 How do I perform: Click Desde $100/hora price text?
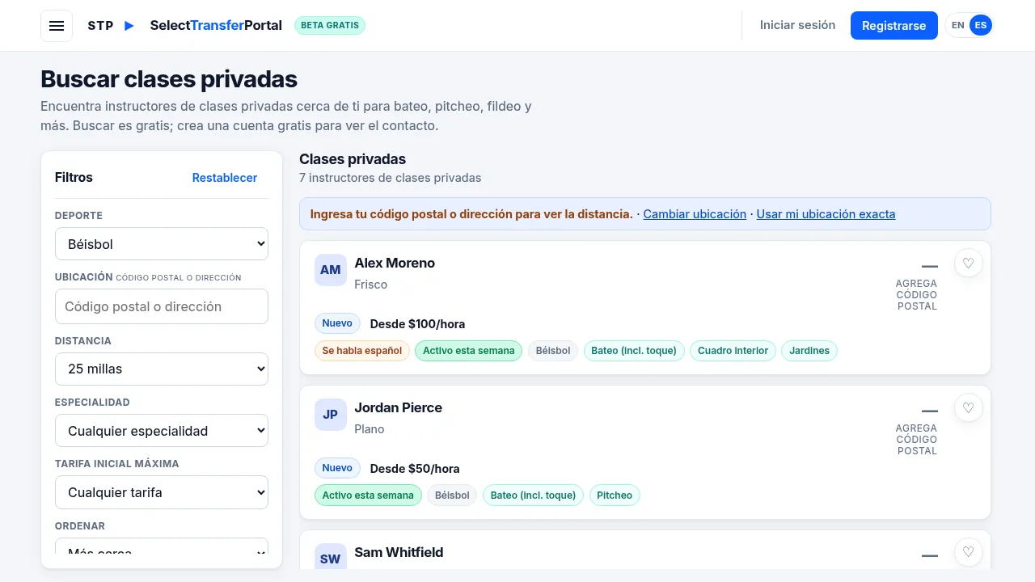417,324
